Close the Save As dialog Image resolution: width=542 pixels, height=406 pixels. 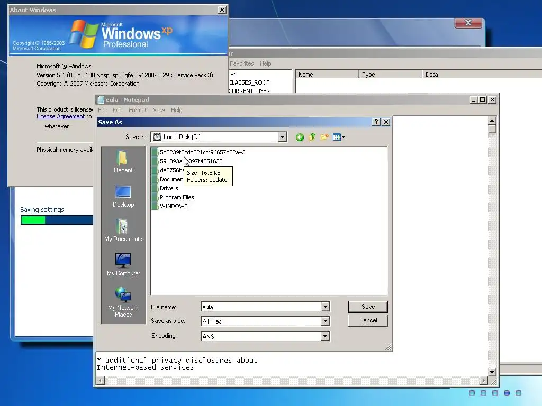tap(386, 122)
